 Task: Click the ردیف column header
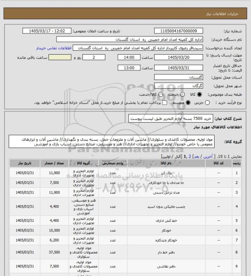(237, 163)
